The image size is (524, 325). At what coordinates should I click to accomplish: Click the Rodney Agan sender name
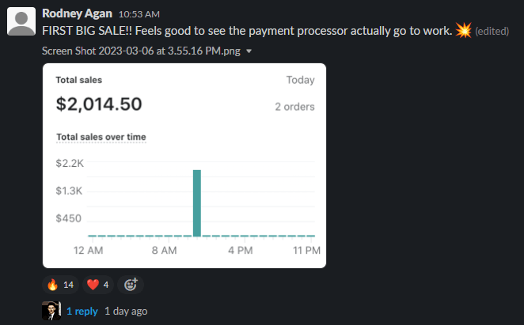[x=77, y=13]
